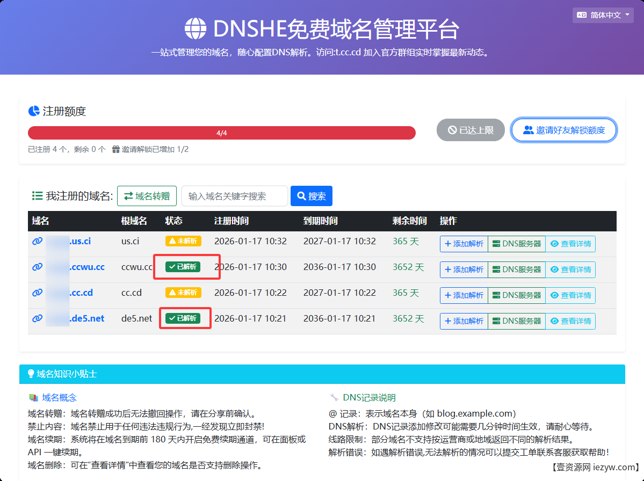Focus the 输入域名关键字搜索 input field
Screen dimensions: 644x481
[x=234, y=196]
